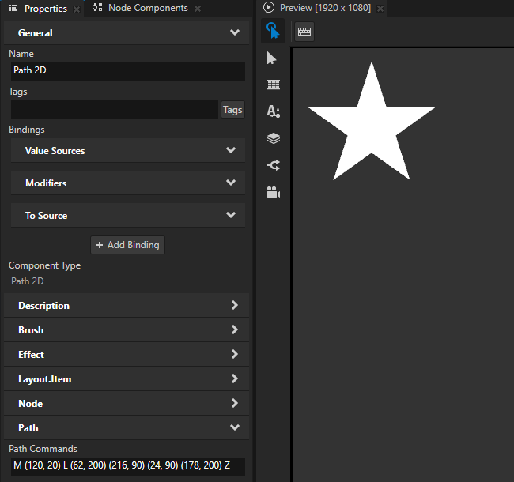
Task: Expand the Value Sources dropdown
Action: click(230, 150)
